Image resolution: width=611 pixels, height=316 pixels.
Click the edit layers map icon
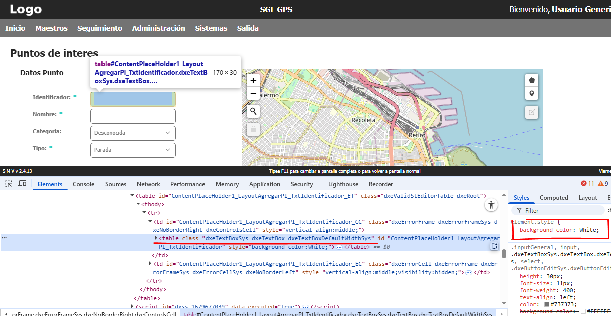pyautogui.click(x=531, y=112)
